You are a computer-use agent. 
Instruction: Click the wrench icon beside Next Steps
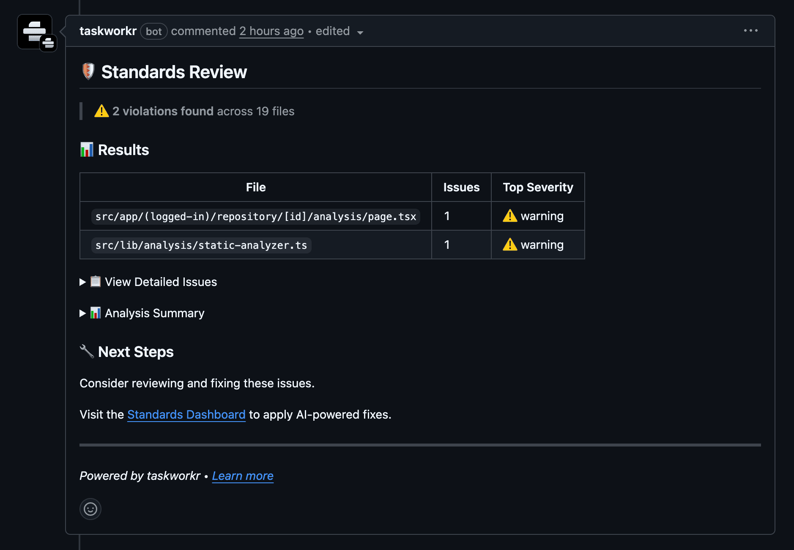[x=87, y=351]
